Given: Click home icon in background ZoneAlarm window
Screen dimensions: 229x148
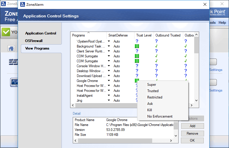Looking at the screenshot, I should pos(11,48).
